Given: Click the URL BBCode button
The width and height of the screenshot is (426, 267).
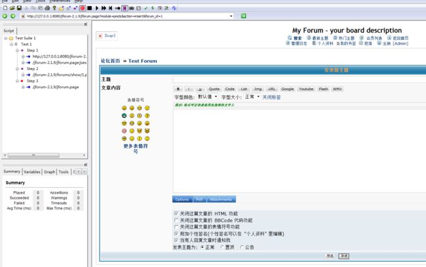Looking at the screenshot, I should pyautogui.click(x=272, y=89).
